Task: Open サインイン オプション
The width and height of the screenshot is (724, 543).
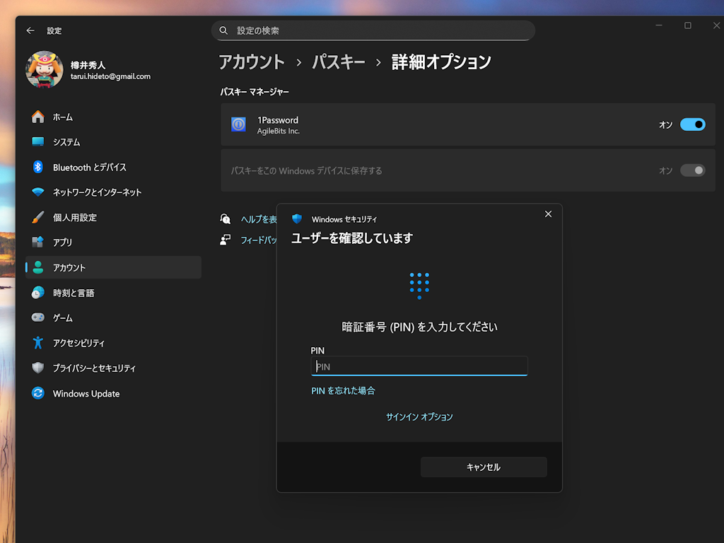Action: tap(419, 417)
